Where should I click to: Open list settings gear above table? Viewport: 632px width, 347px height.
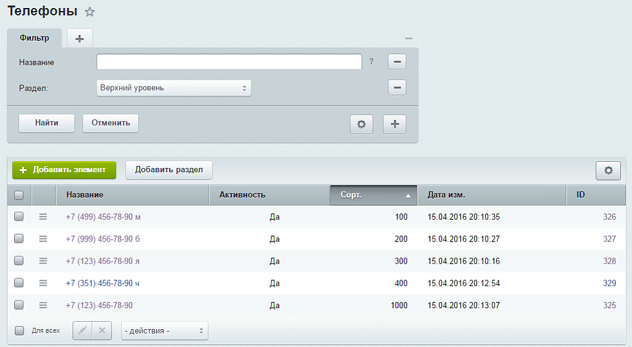[x=608, y=170]
